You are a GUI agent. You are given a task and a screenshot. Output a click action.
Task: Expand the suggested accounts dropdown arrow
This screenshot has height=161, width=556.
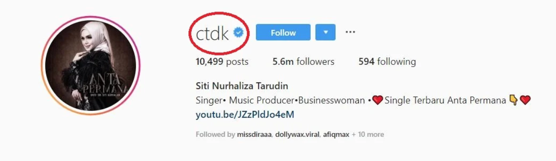326,32
